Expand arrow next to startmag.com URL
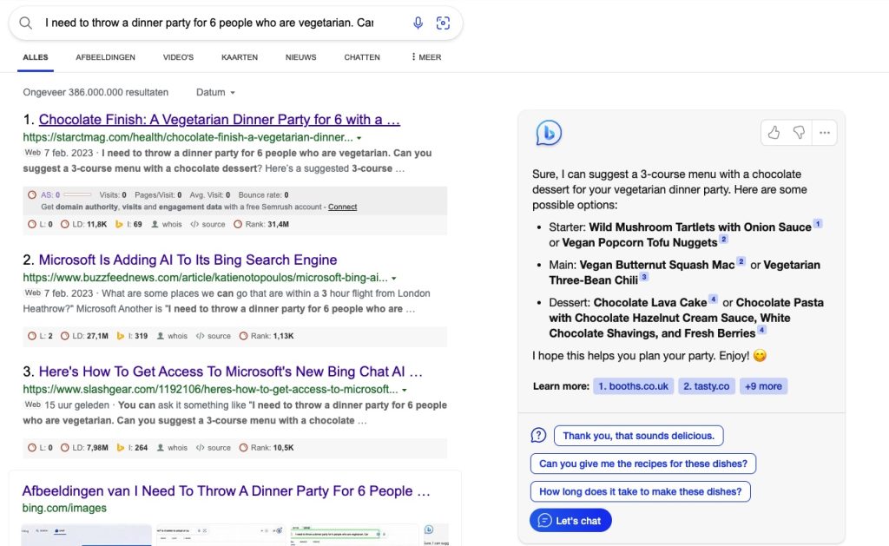Image resolution: width=889 pixels, height=546 pixels. pos(359,138)
